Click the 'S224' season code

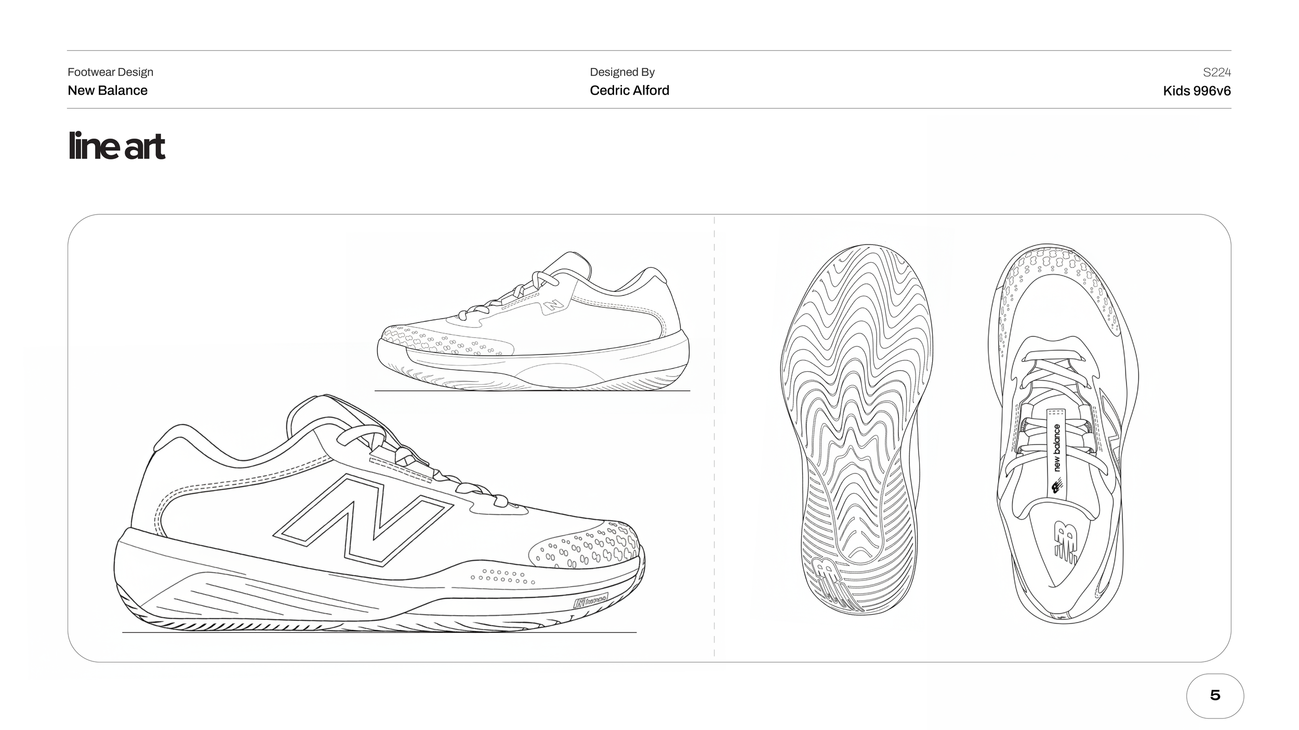point(1216,72)
